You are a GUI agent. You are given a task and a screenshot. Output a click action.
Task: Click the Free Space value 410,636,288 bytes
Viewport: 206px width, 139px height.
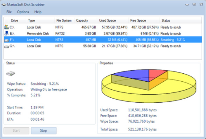click(142, 116)
